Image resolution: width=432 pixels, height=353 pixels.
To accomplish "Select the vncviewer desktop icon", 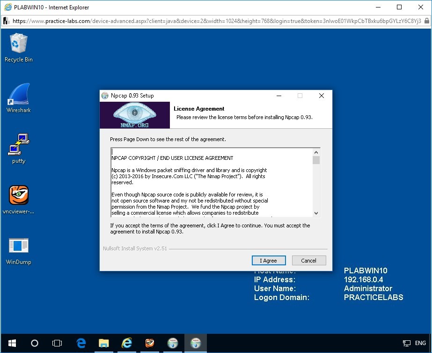I will pyautogui.click(x=18, y=200).
